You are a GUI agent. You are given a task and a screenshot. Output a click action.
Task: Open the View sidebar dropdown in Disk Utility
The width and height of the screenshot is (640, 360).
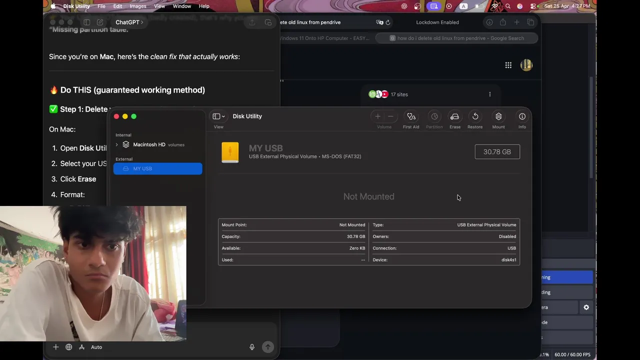pyautogui.click(x=218, y=116)
